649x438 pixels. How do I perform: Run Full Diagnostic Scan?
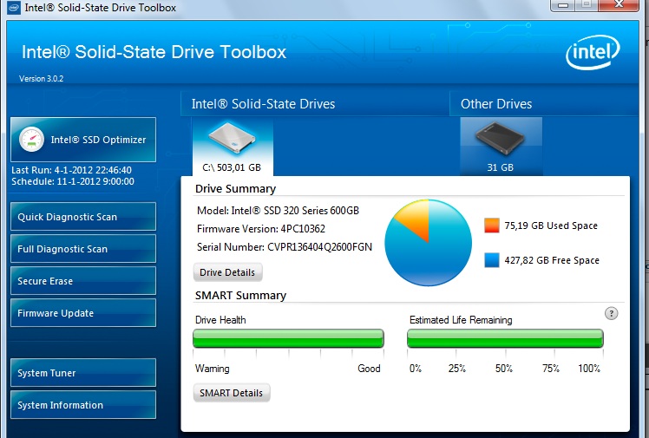83,249
